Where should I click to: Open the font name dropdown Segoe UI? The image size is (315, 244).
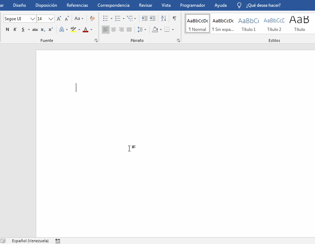[x=33, y=19]
